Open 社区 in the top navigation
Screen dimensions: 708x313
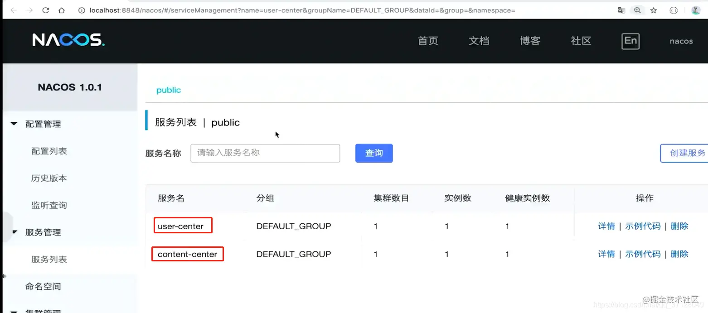pyautogui.click(x=581, y=41)
